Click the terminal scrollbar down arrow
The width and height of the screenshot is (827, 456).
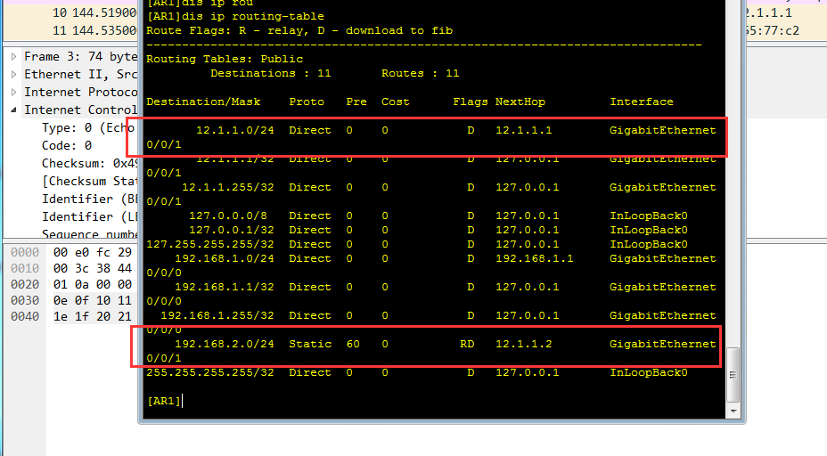[733, 411]
